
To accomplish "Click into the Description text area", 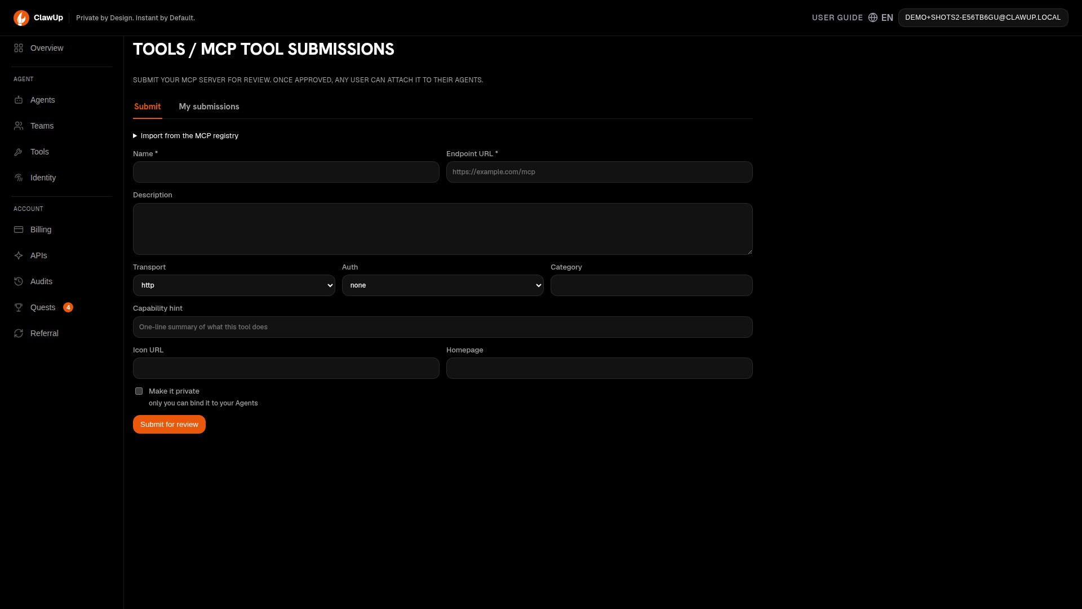I will coord(443,229).
